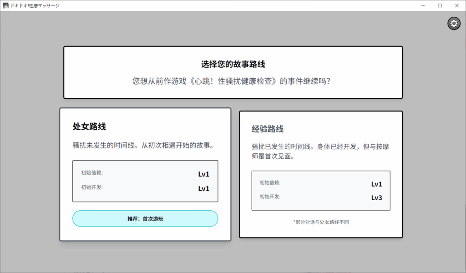Image resolution: width=466 pixels, height=273 pixels.
Task: Click the description 骚扰已发生的时间线
Action: click(320, 151)
